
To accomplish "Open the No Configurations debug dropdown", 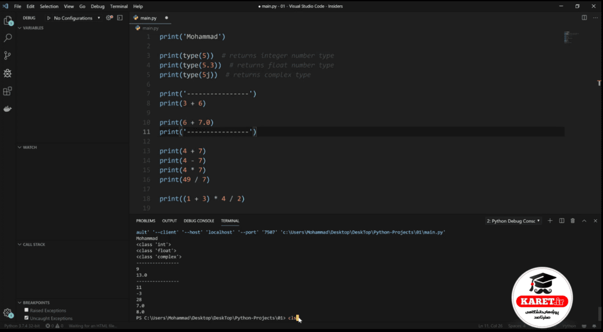I will pos(77,18).
